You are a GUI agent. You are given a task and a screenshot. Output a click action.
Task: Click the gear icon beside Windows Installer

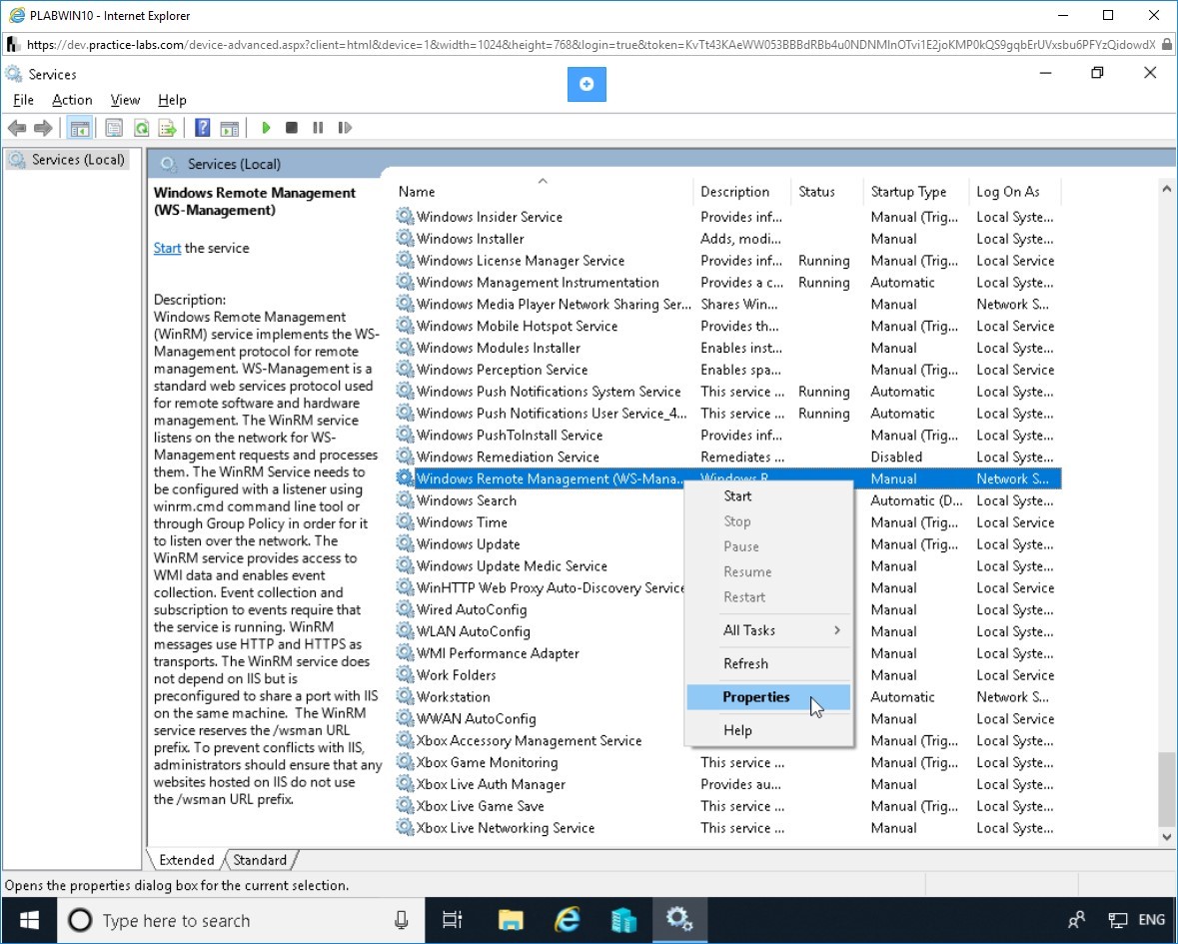coord(405,238)
